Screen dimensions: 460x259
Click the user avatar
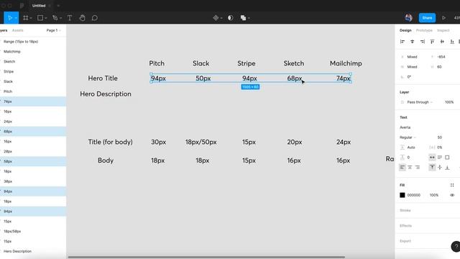409,17
